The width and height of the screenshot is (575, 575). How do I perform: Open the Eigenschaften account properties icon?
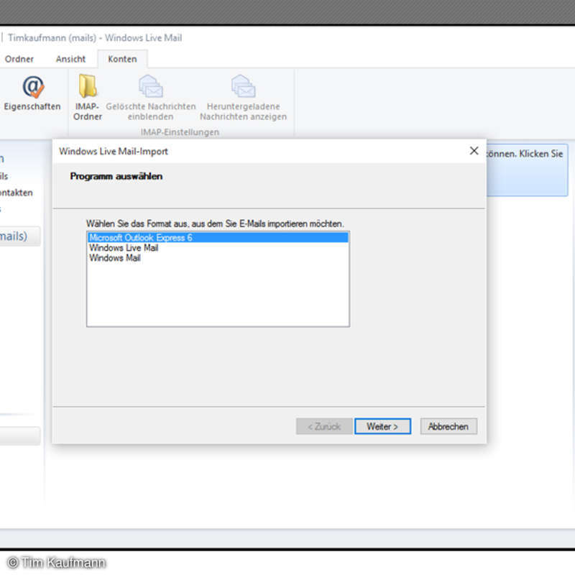(x=33, y=87)
